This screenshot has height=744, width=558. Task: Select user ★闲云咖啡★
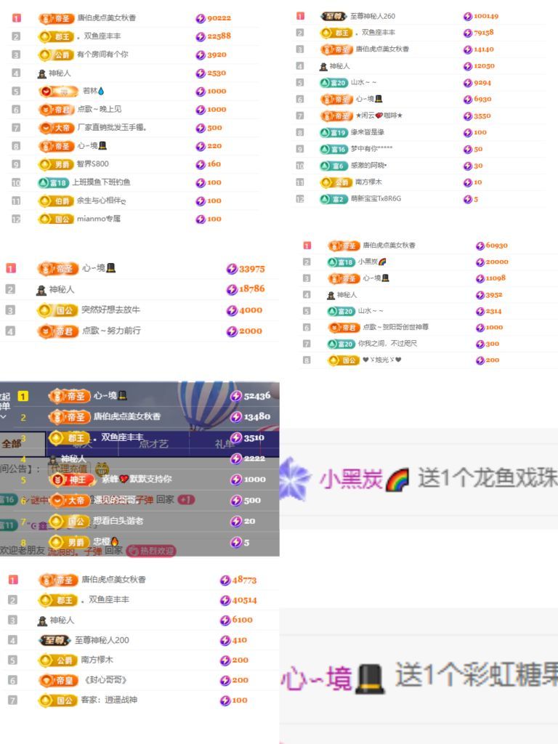click(x=379, y=116)
